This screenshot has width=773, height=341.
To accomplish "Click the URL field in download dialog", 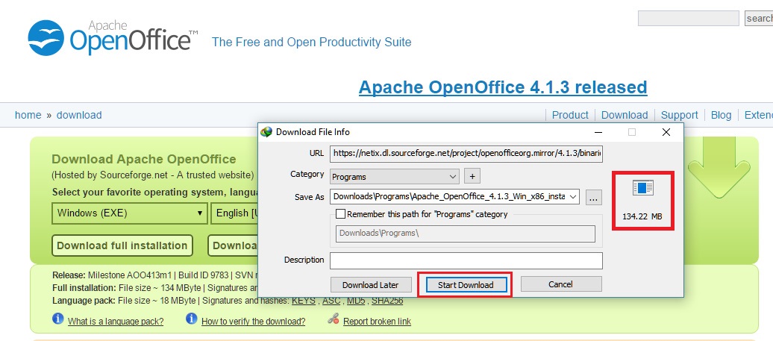I will tap(466, 154).
